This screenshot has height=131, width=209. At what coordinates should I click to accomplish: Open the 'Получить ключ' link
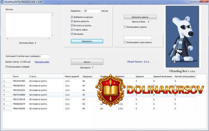42,62
